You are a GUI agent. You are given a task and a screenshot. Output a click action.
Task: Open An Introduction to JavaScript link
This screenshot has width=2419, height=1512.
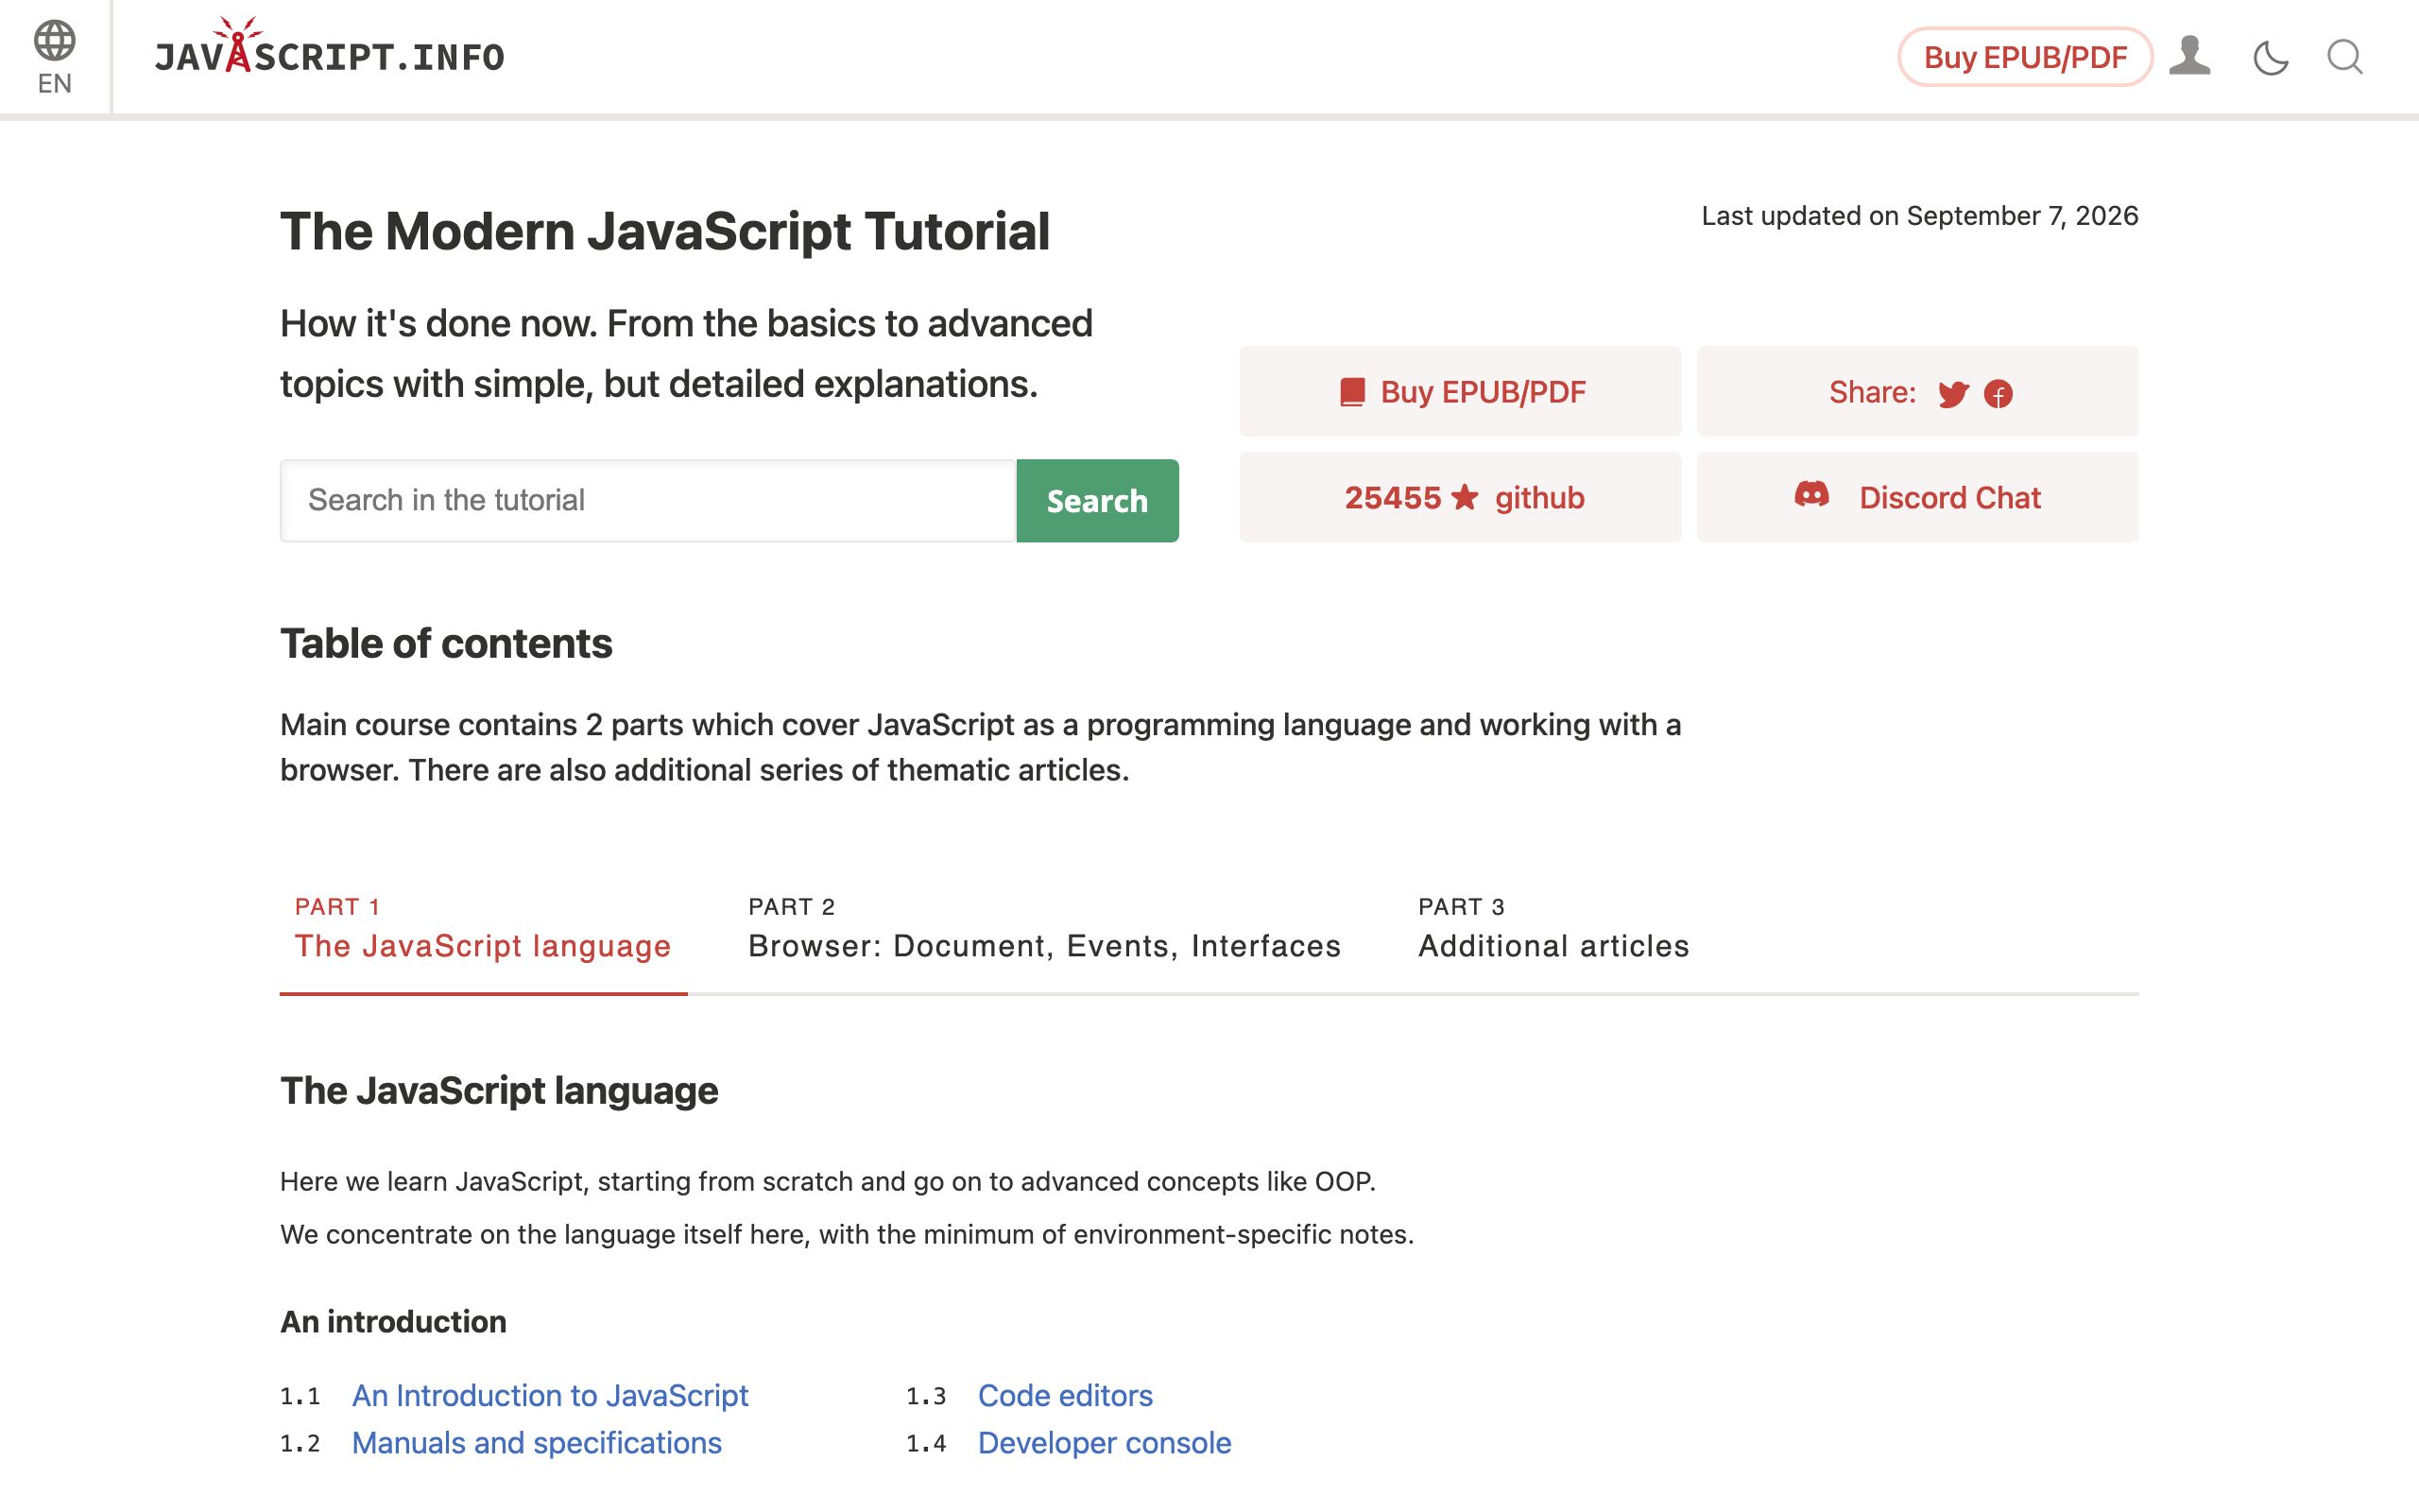(550, 1395)
